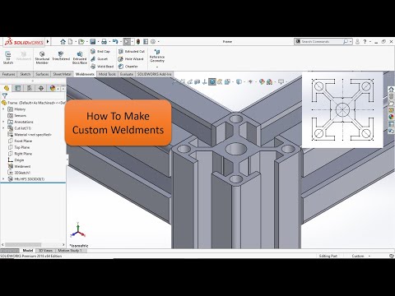Select the Weldments ribbon tab
Viewport: 395px width, 296px height.
(85, 74)
